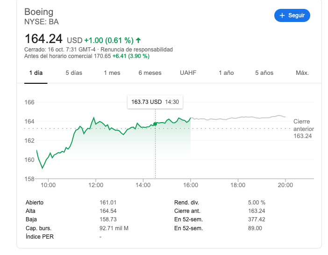
Task: Click the plus icon in Seguir button
Action: 282,15
